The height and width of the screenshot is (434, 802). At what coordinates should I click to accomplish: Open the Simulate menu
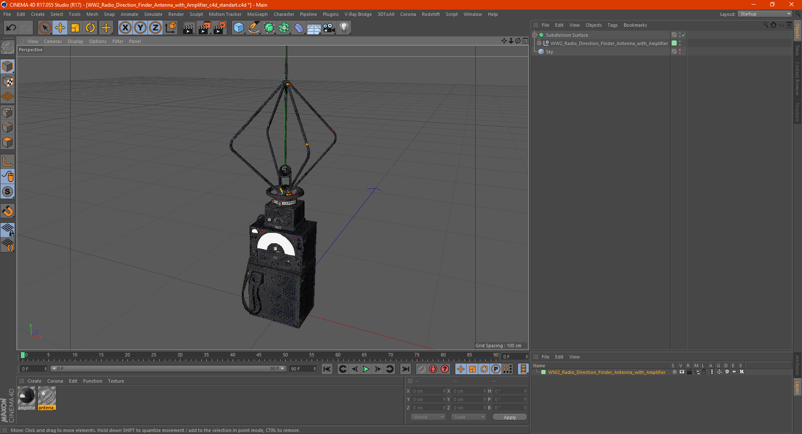click(x=153, y=14)
